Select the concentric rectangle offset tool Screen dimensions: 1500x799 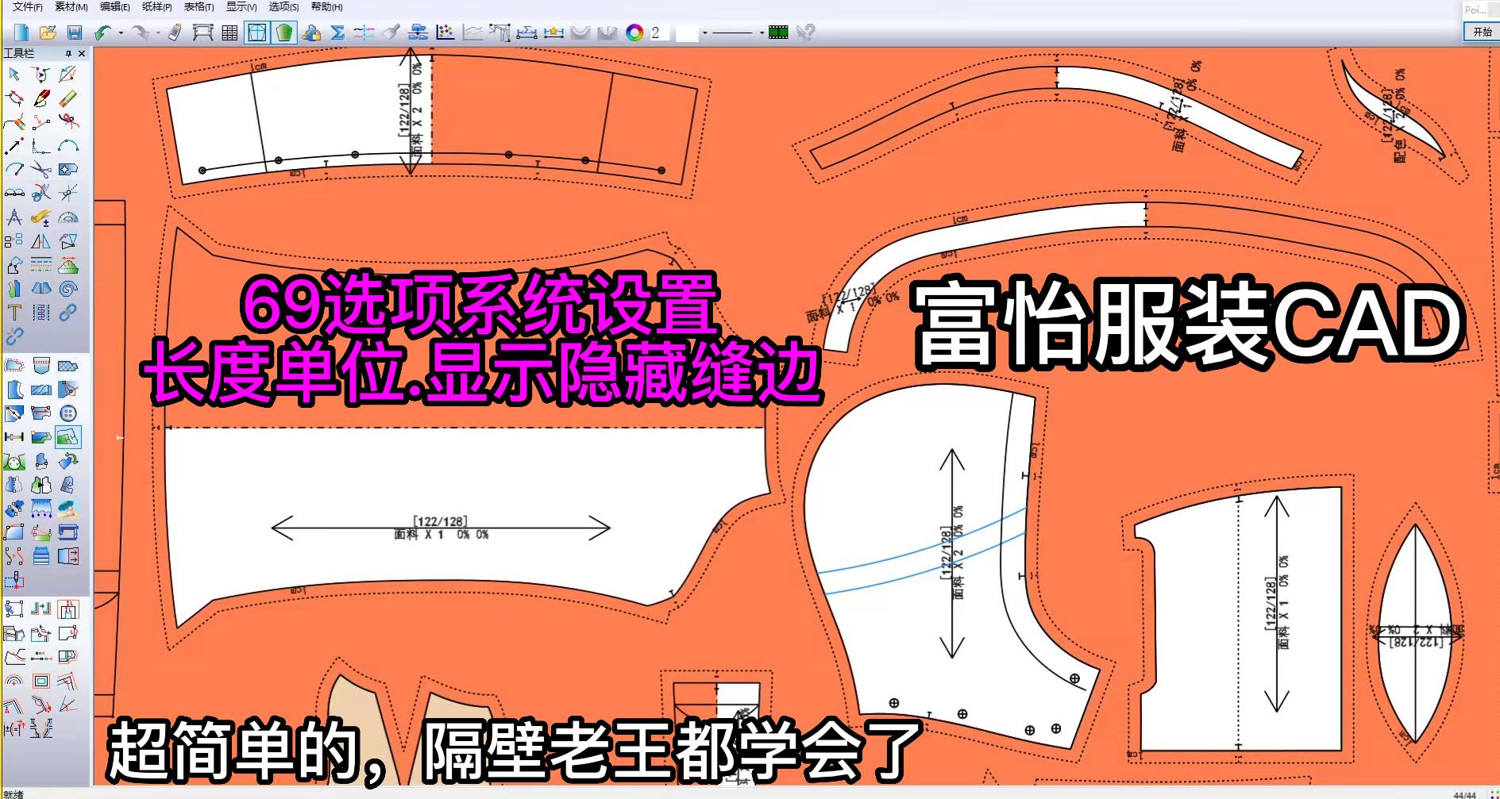click(41, 681)
